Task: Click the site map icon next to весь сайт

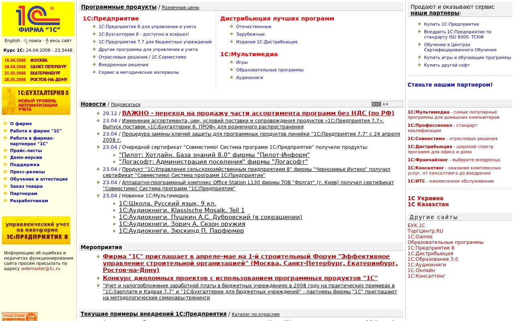Action: click(x=47, y=41)
